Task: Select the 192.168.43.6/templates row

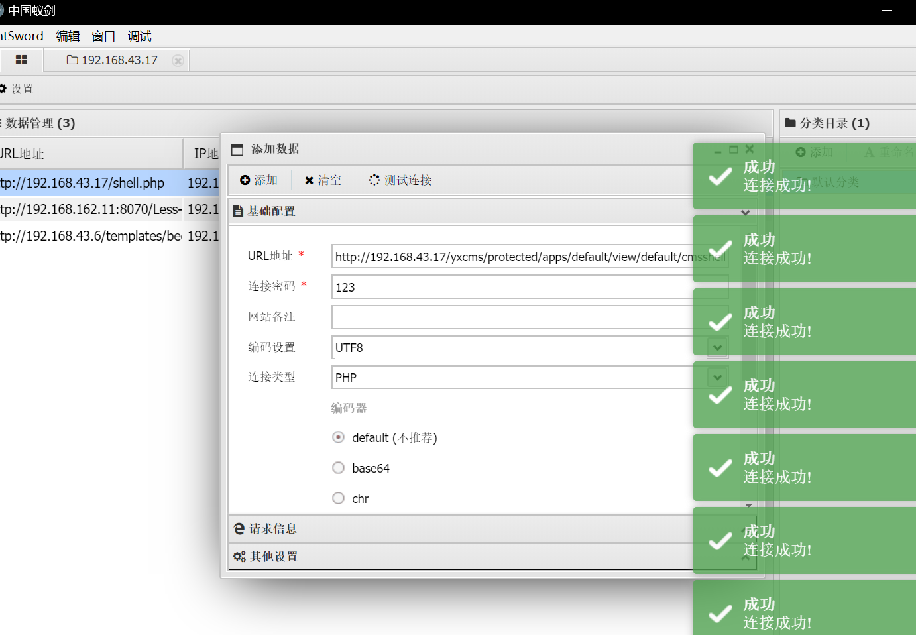Action: [109, 236]
